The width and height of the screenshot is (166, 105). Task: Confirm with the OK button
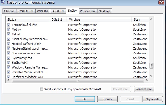click(85, 99)
